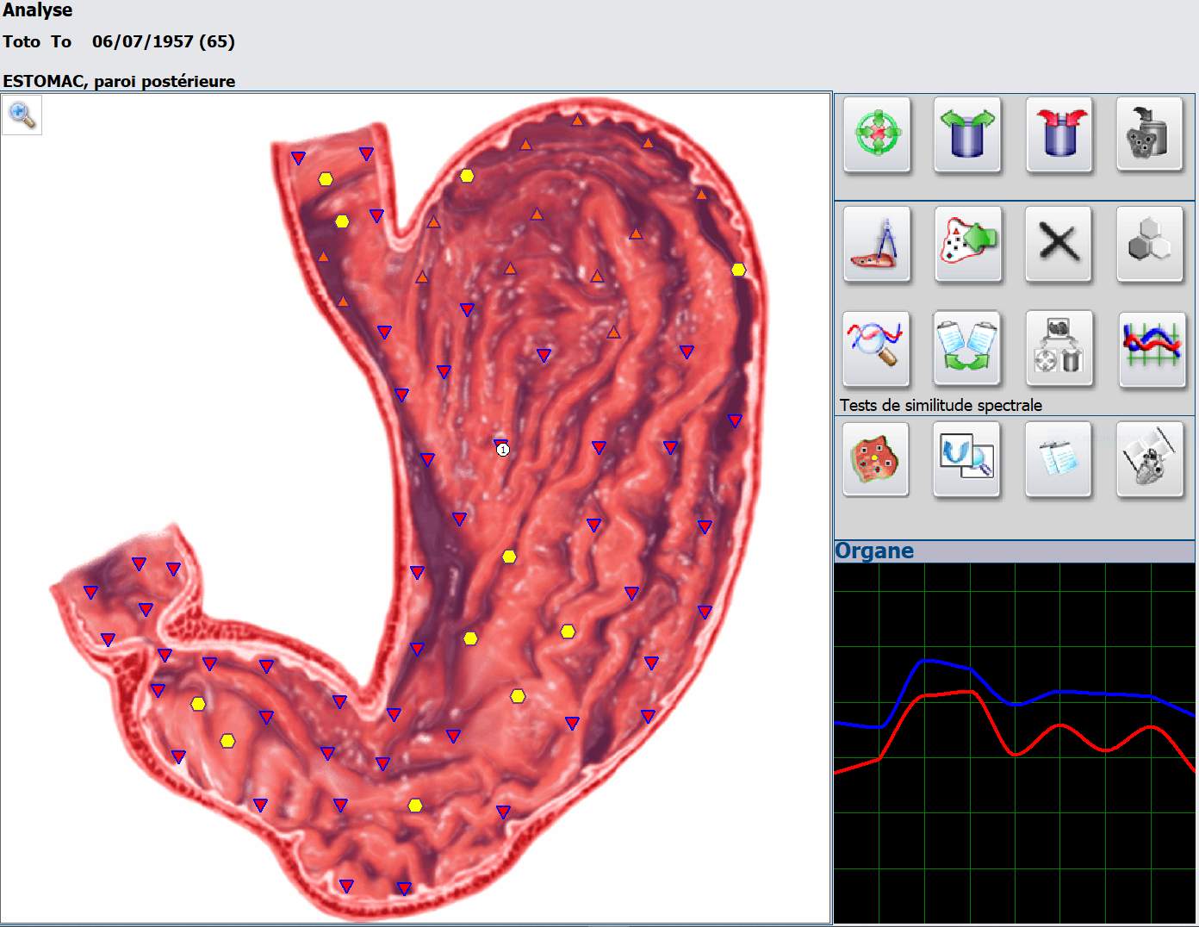Screen dimensions: 1199x927
Task: Click the zoom magnifier above the stomach image
Action: point(22,115)
